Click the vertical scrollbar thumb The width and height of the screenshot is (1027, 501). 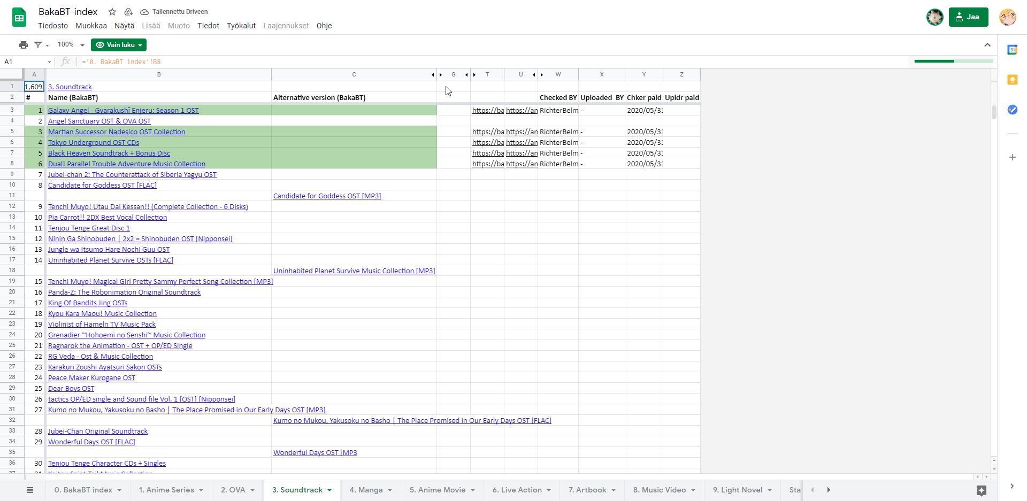(x=994, y=112)
